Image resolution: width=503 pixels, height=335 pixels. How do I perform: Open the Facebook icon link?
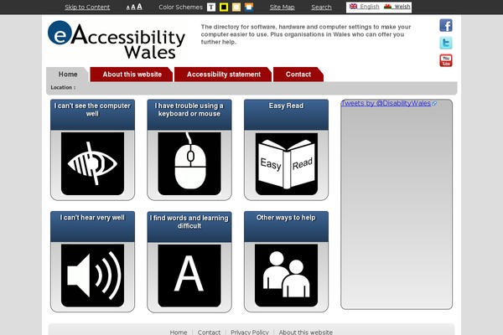point(446,25)
